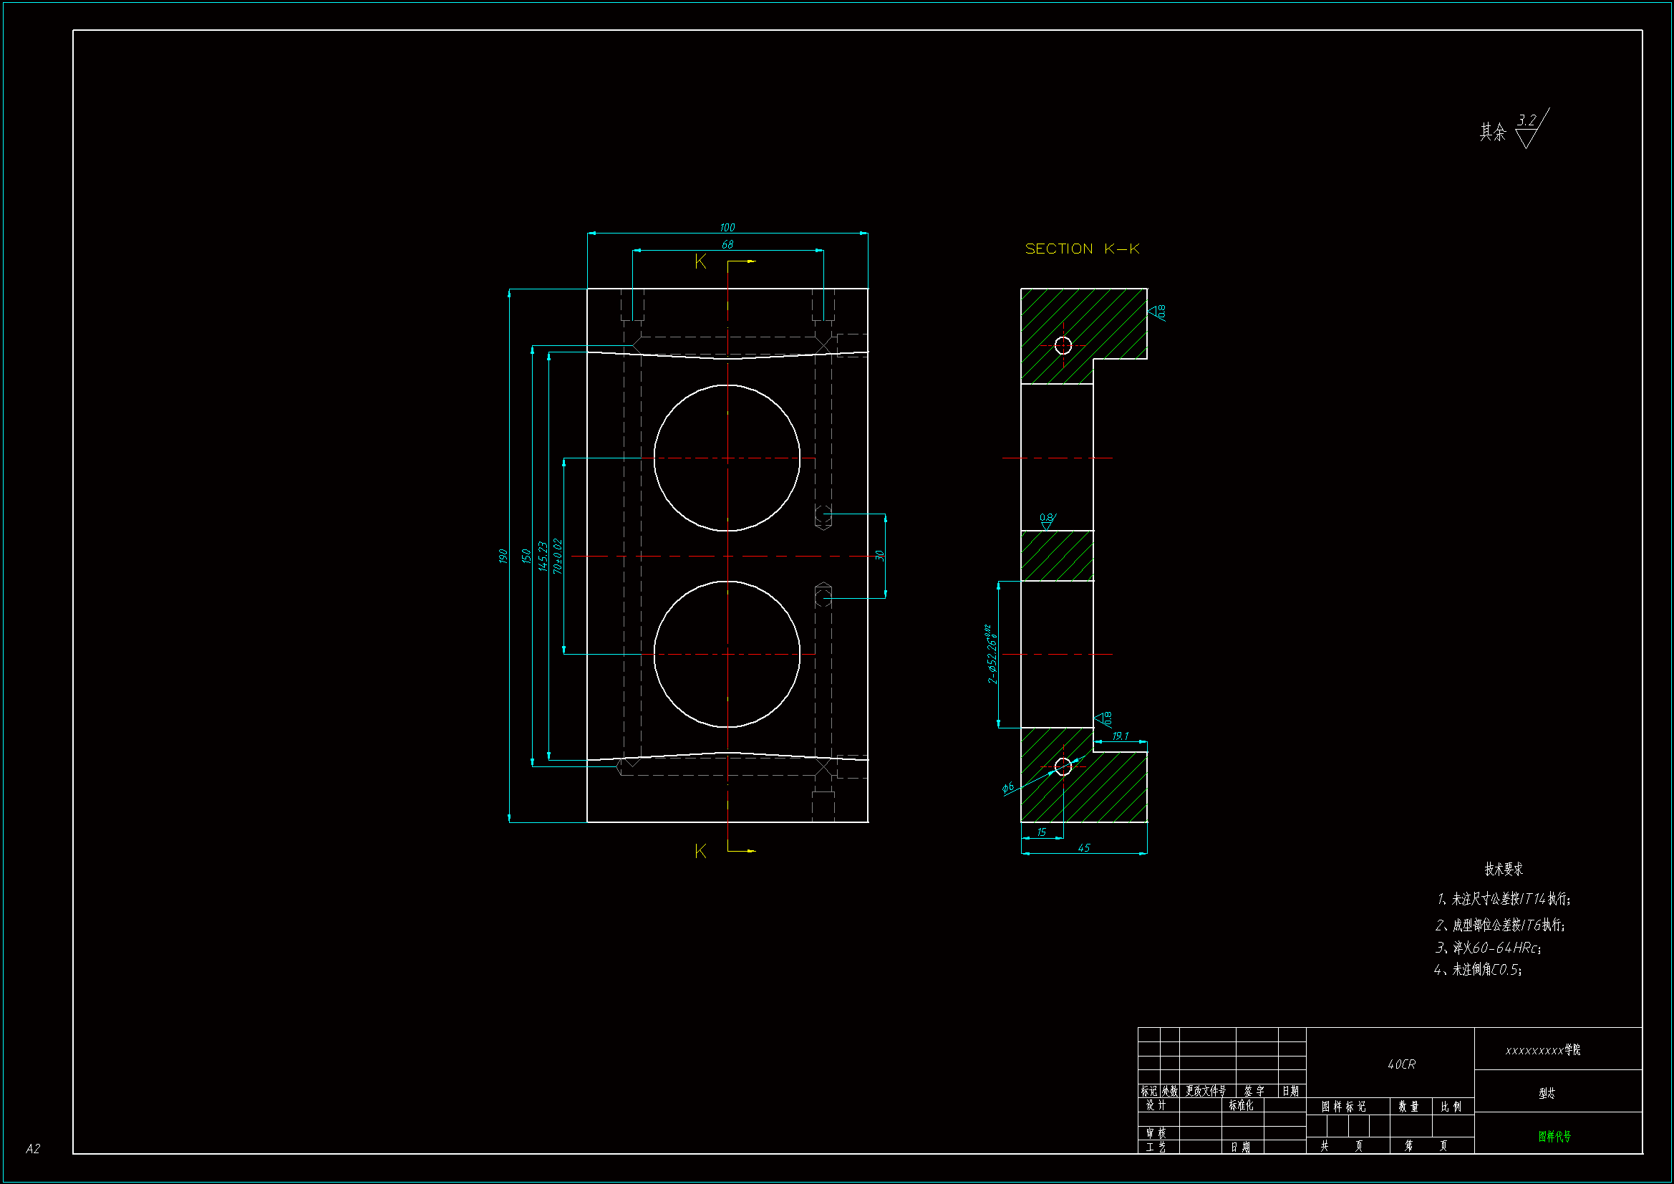Screen dimensions: 1674x1184
Task: Click the 淬火60-64HRc requirement line
Action: [1487, 948]
